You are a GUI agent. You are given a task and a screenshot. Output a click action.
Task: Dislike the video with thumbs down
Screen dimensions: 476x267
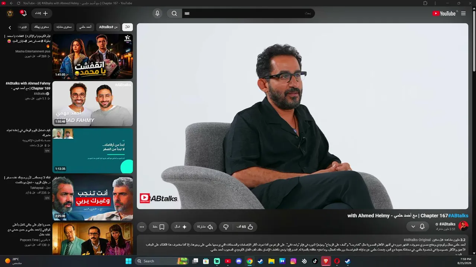point(226,227)
